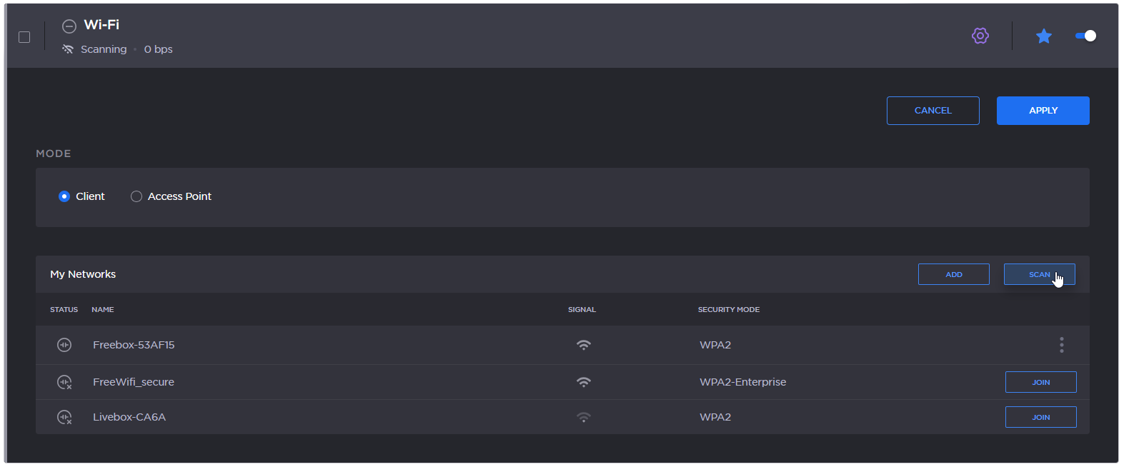Click the Freebox-53AF15 signal strength icon
The image size is (1124, 467).
click(584, 345)
